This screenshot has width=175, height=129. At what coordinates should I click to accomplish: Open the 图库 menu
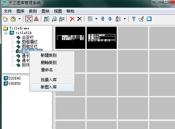coord(20,11)
